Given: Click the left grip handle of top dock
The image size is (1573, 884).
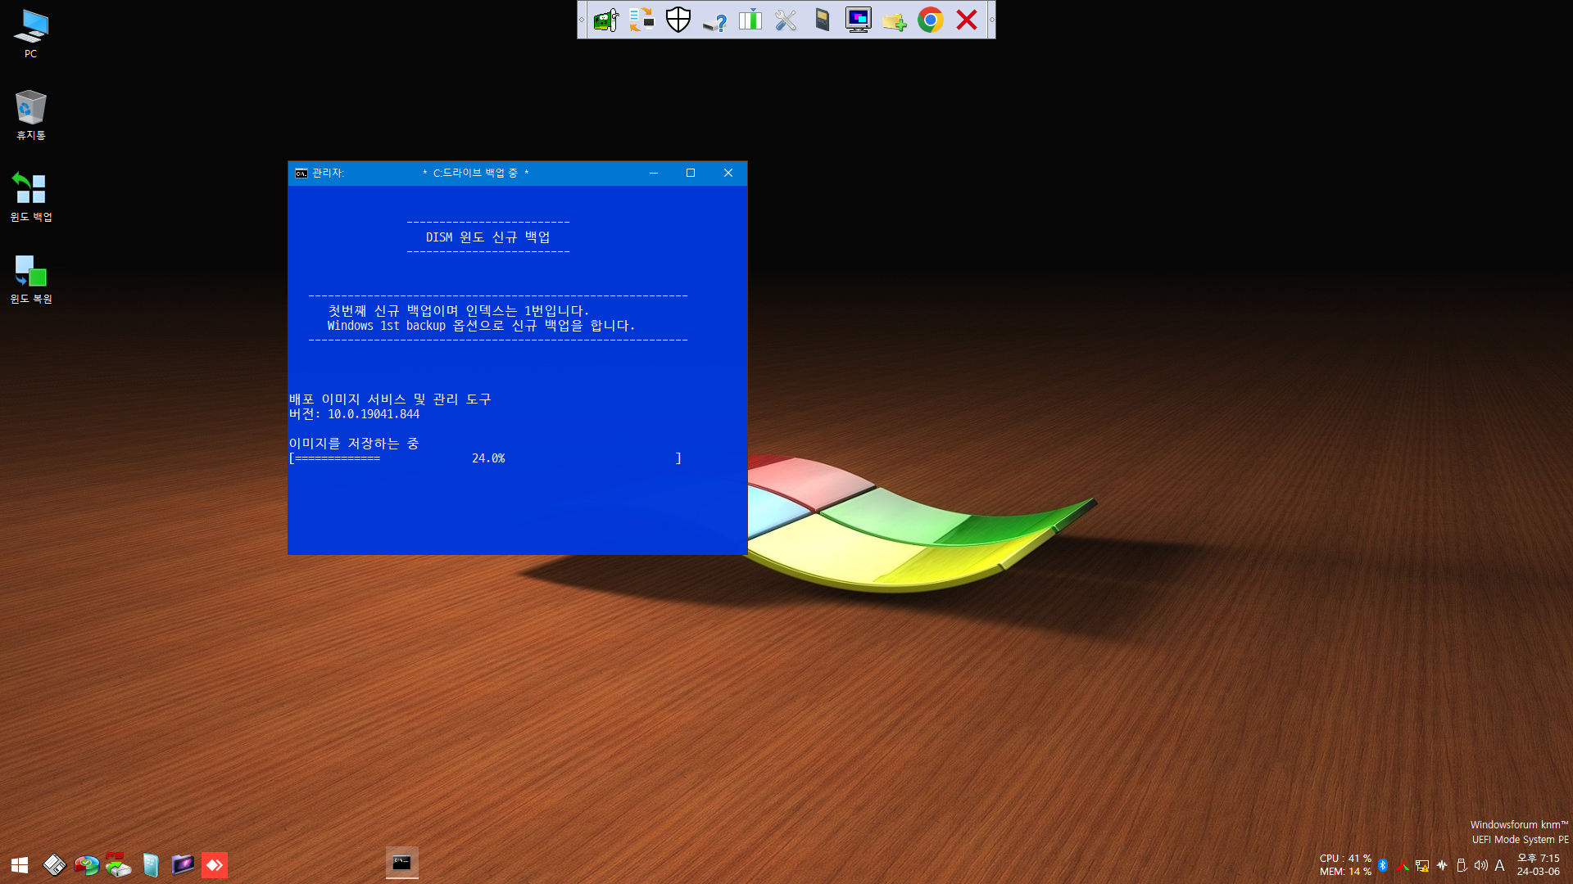Looking at the screenshot, I should tap(582, 20).
